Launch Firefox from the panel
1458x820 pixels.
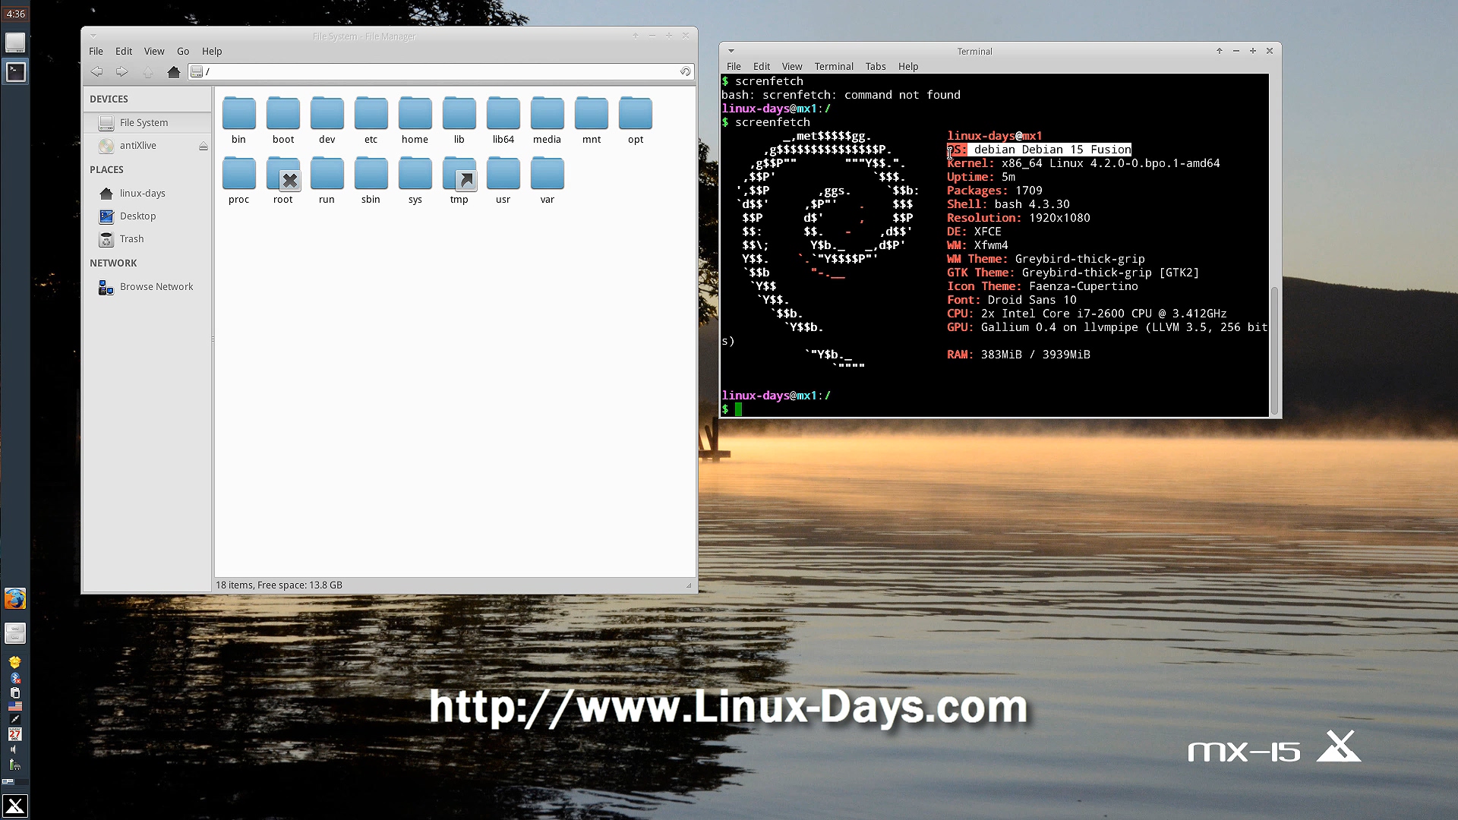click(15, 599)
